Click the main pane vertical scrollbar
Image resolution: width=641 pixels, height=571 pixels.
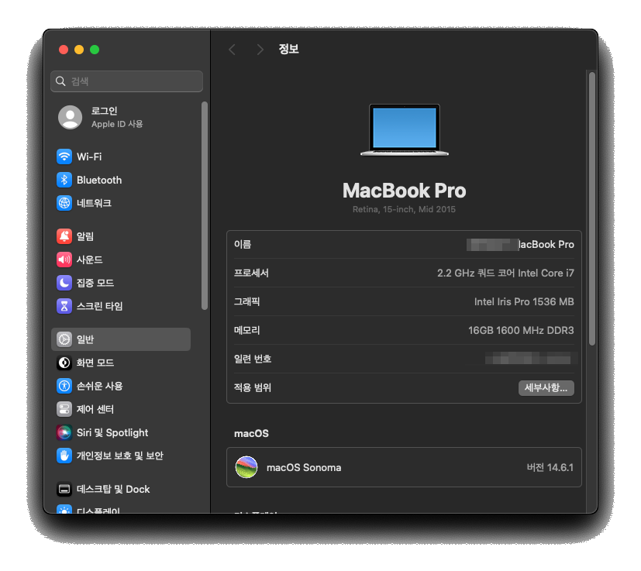click(x=592, y=209)
